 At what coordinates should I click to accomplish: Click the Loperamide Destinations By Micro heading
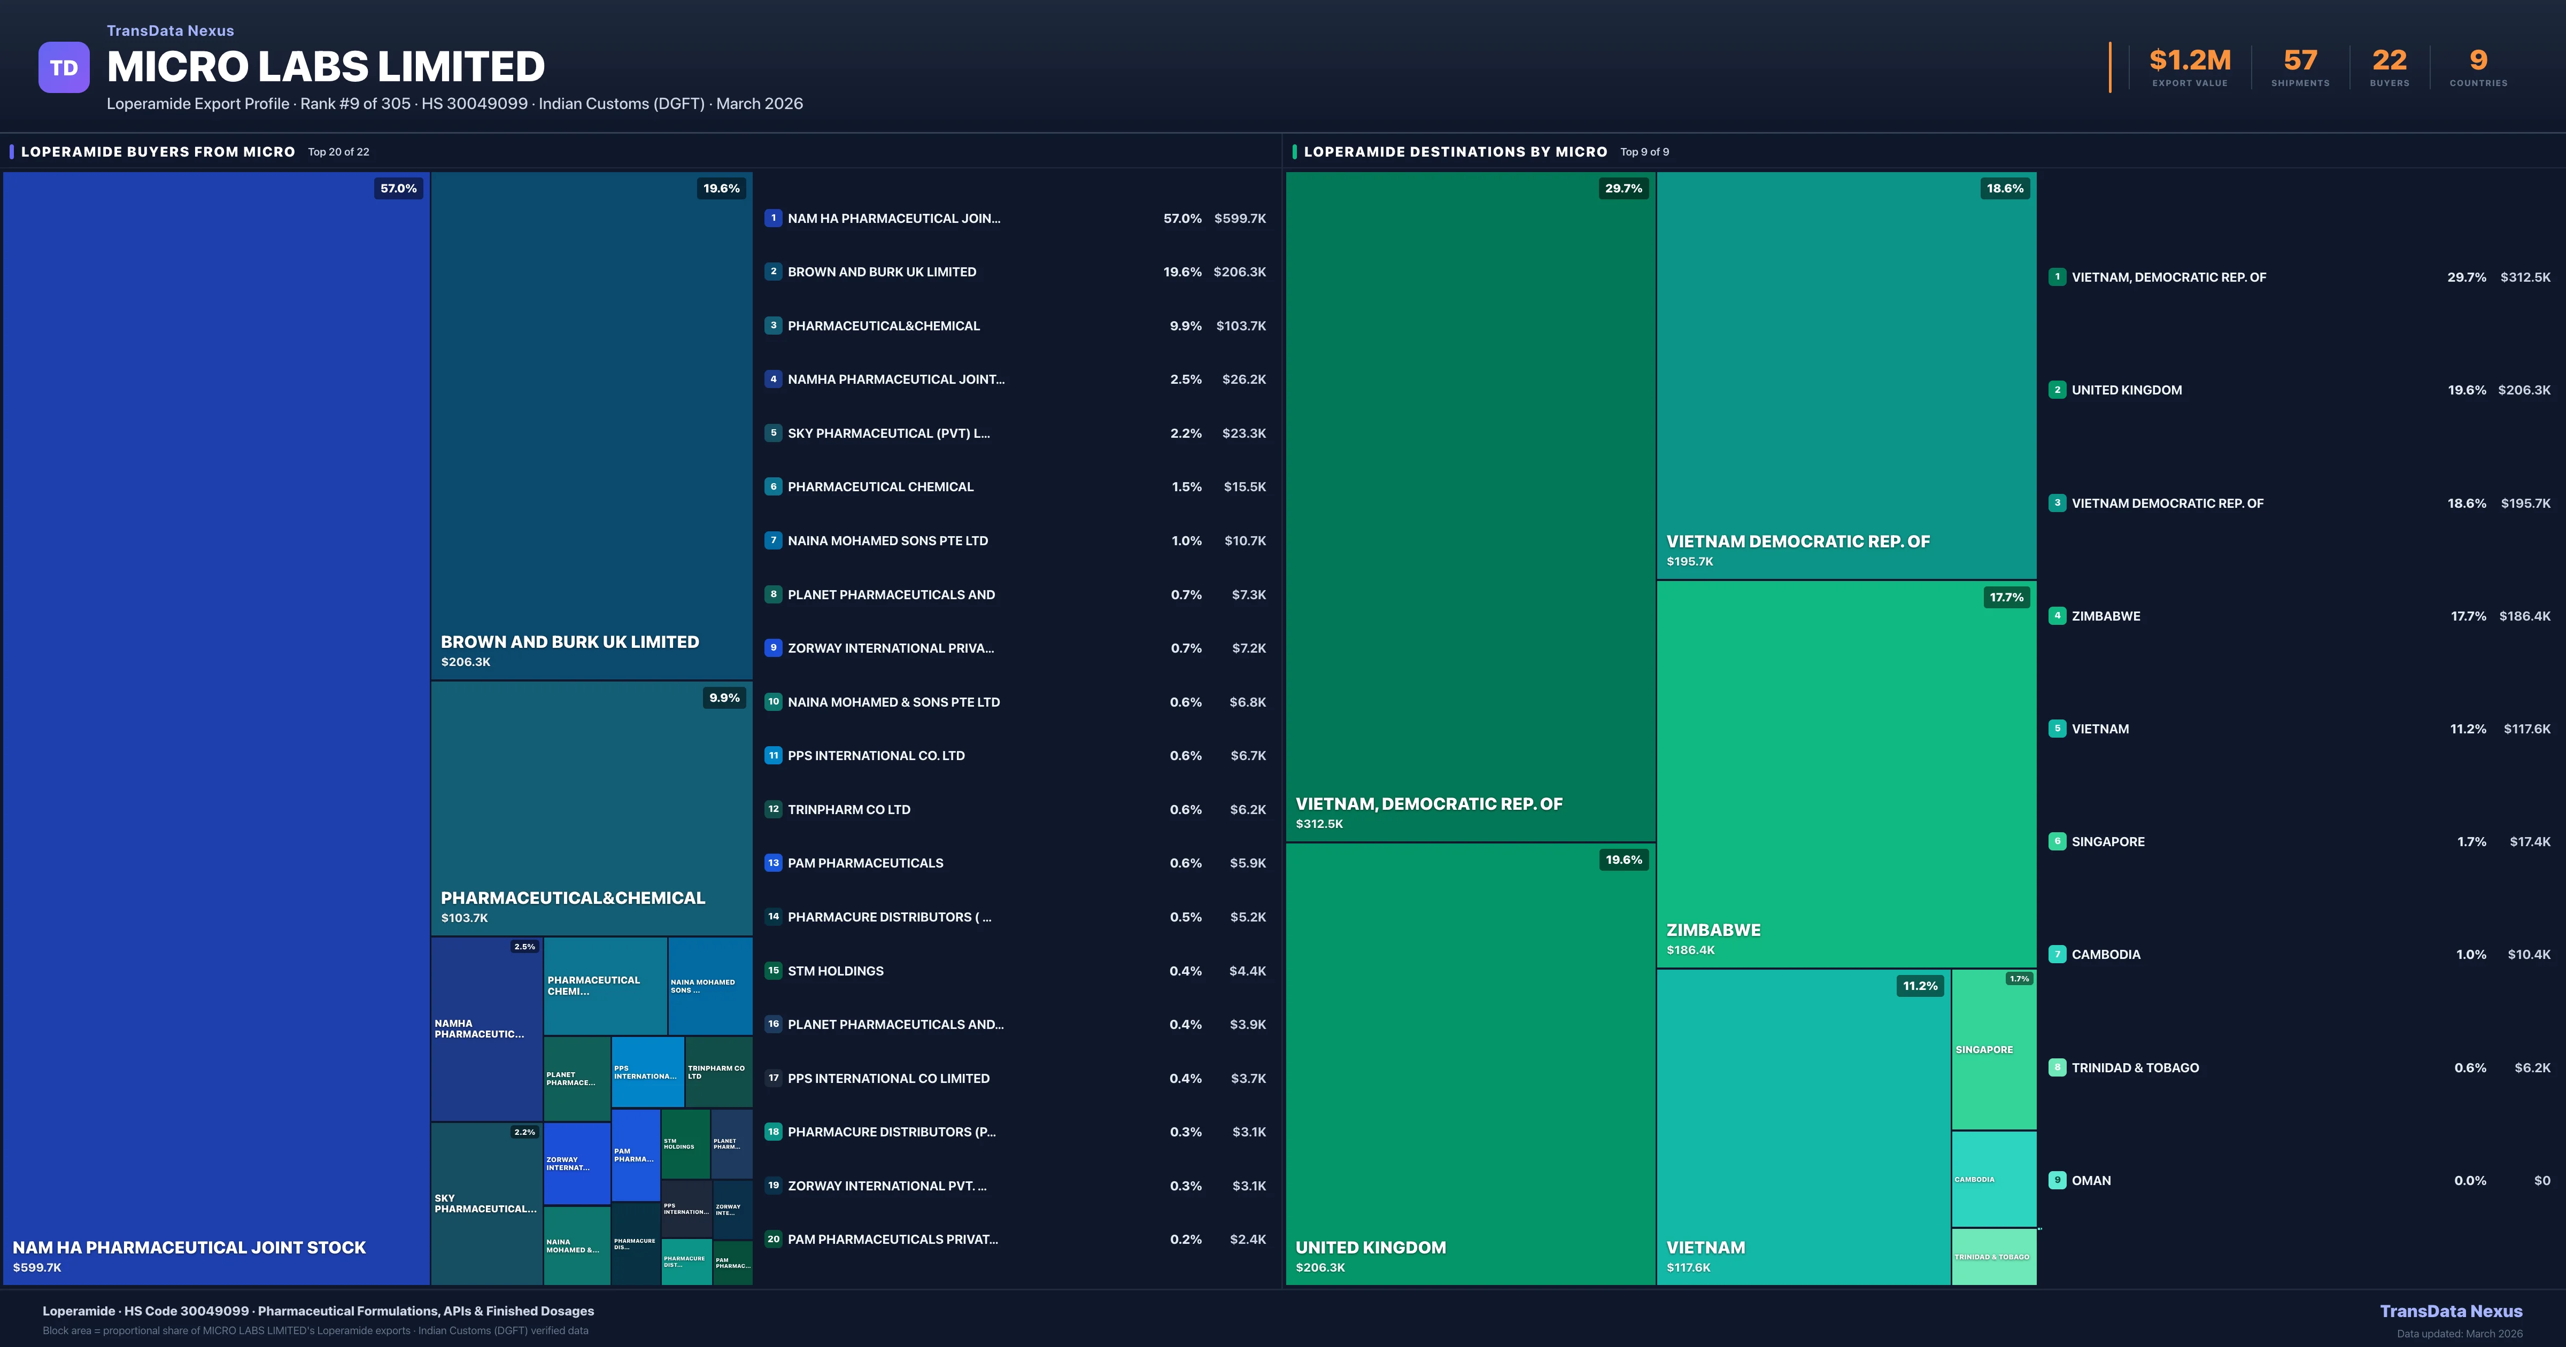[1454, 151]
